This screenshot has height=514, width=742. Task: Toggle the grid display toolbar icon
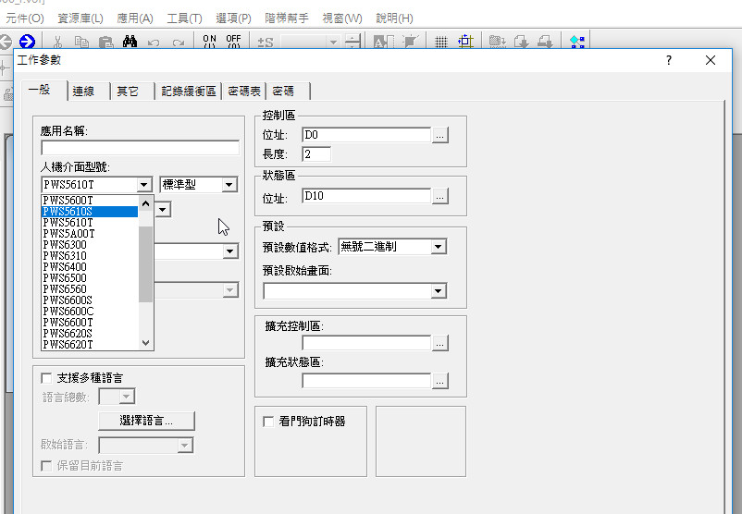coord(441,42)
